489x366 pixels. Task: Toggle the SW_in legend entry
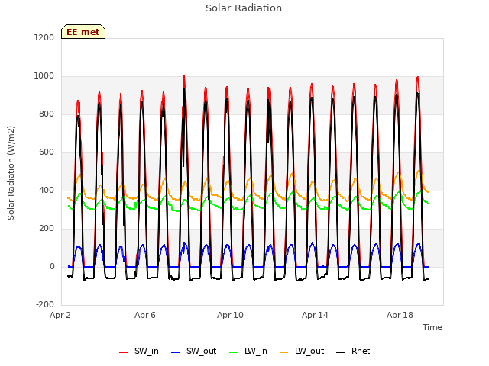139,352
